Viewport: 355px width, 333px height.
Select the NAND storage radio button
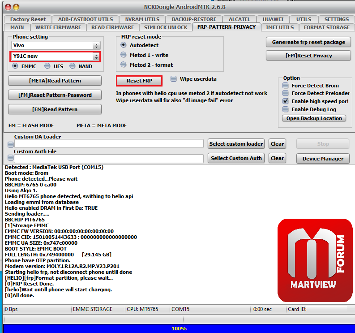coord(72,66)
